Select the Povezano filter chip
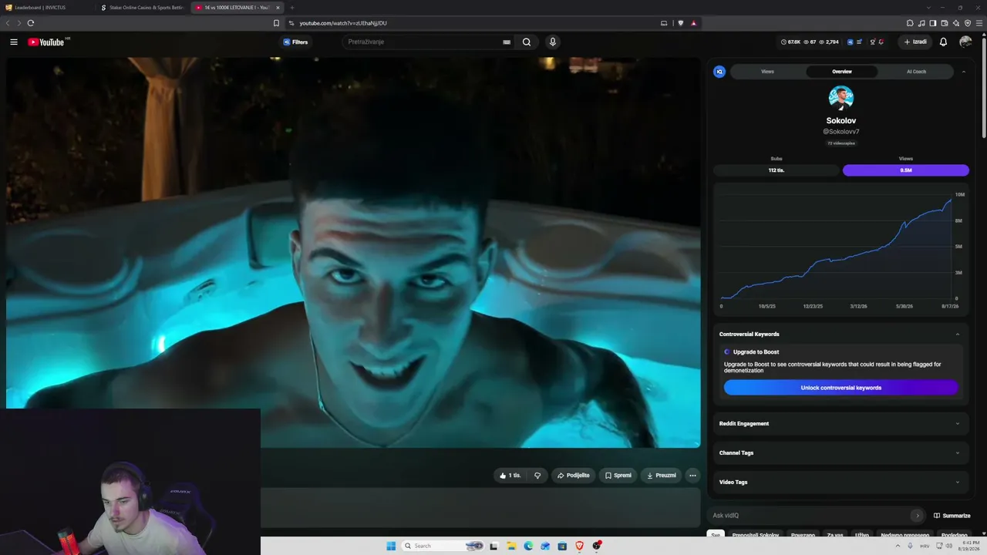 click(803, 534)
